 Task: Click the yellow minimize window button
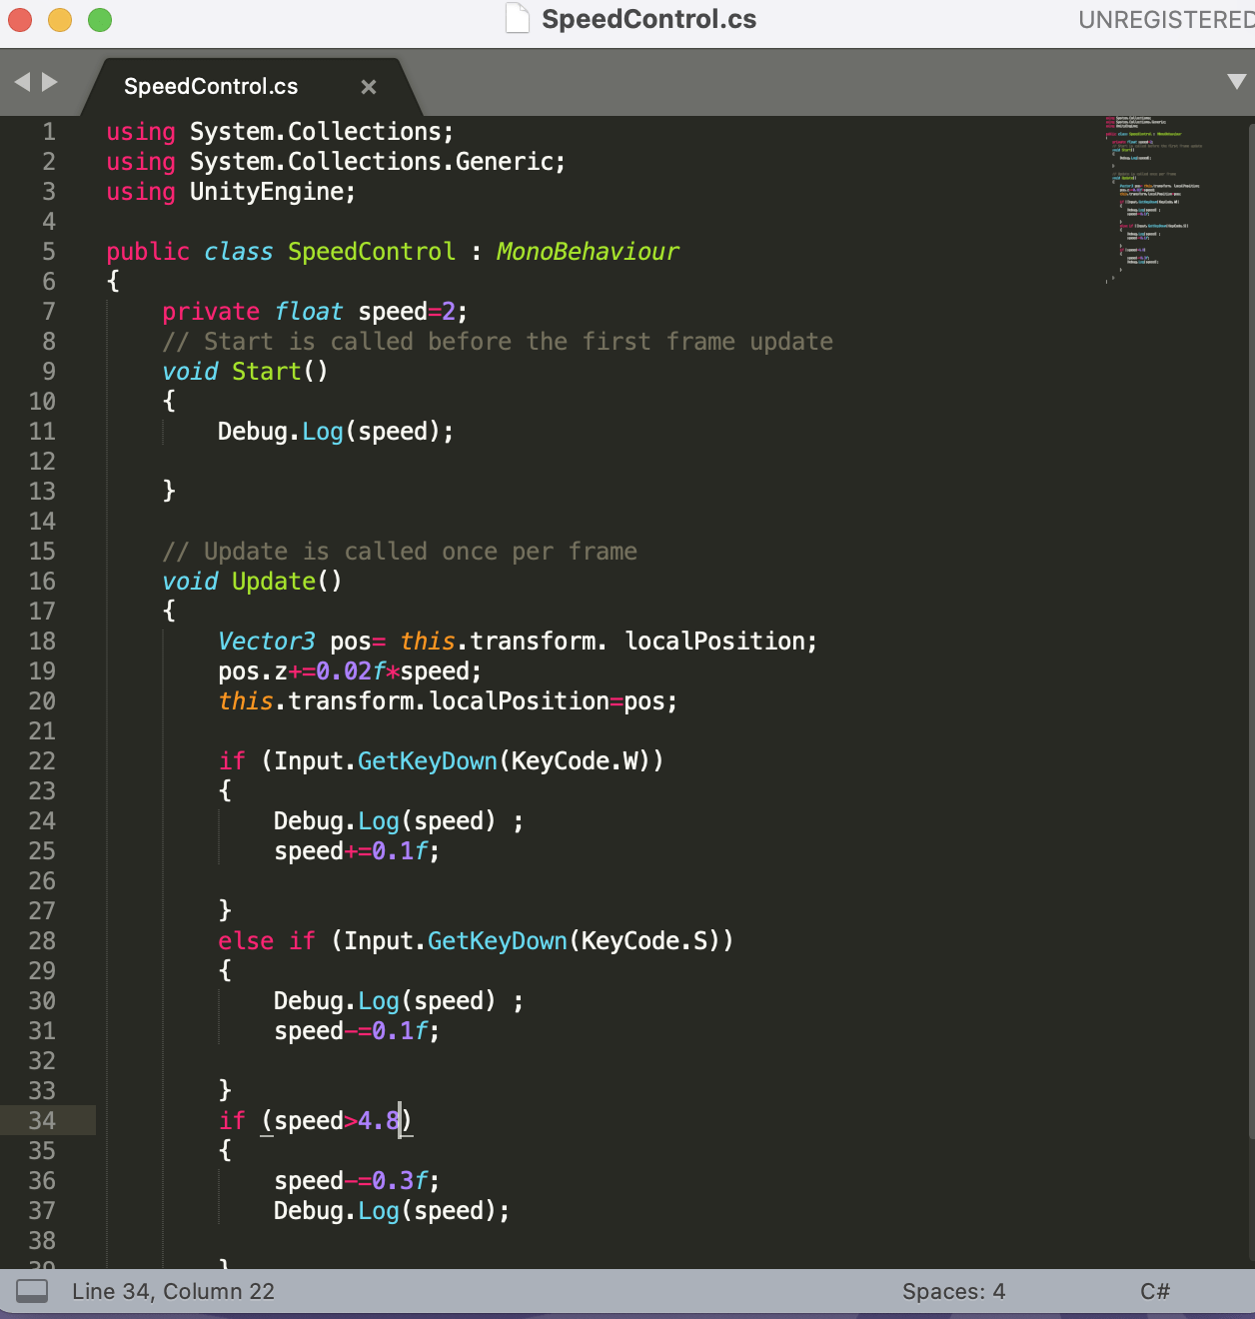click(60, 19)
